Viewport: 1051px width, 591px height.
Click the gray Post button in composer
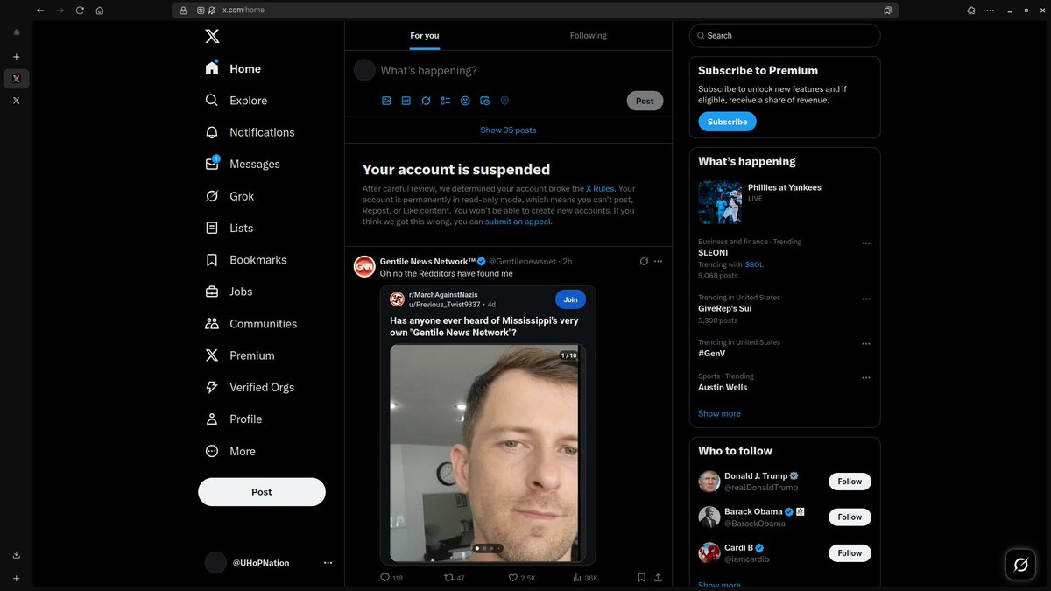point(645,101)
